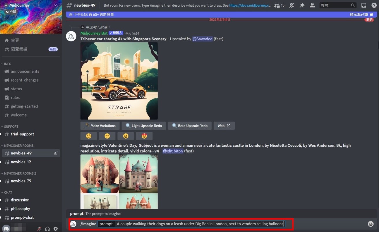Click the help question mark icon
379x232 pixels.
pyautogui.click(x=374, y=5)
